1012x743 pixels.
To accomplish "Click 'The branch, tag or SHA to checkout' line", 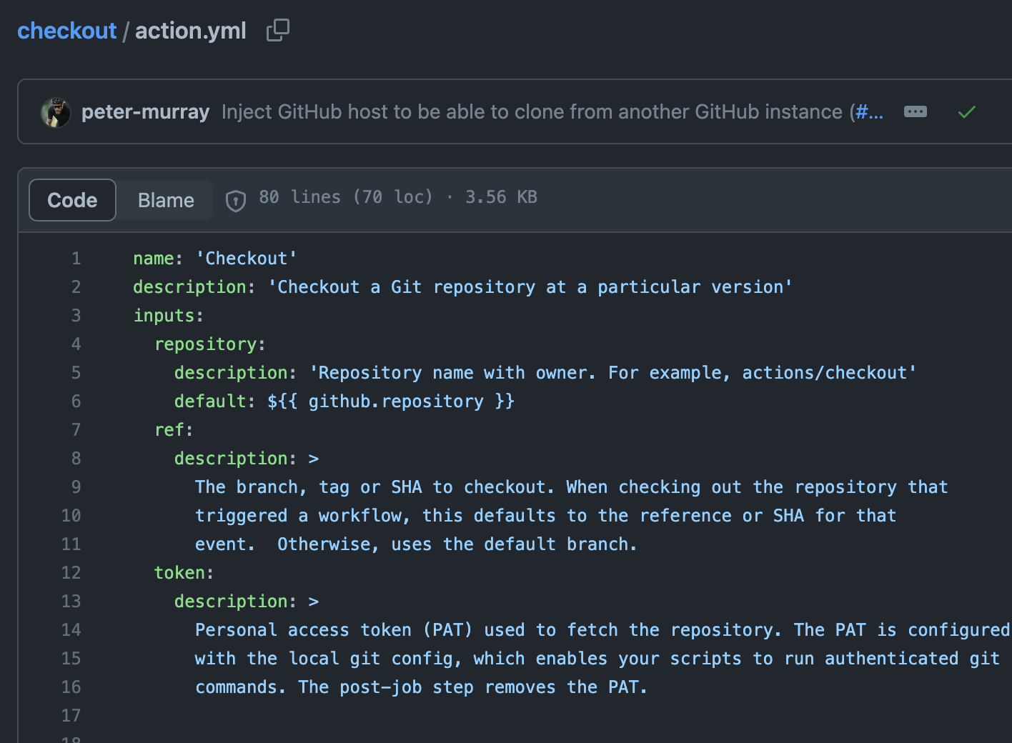I will [572, 487].
